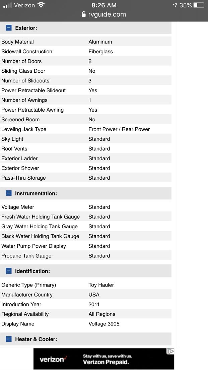Tap the Heater & Cooler header text
The image size is (208, 370).
pyautogui.click(x=36, y=339)
